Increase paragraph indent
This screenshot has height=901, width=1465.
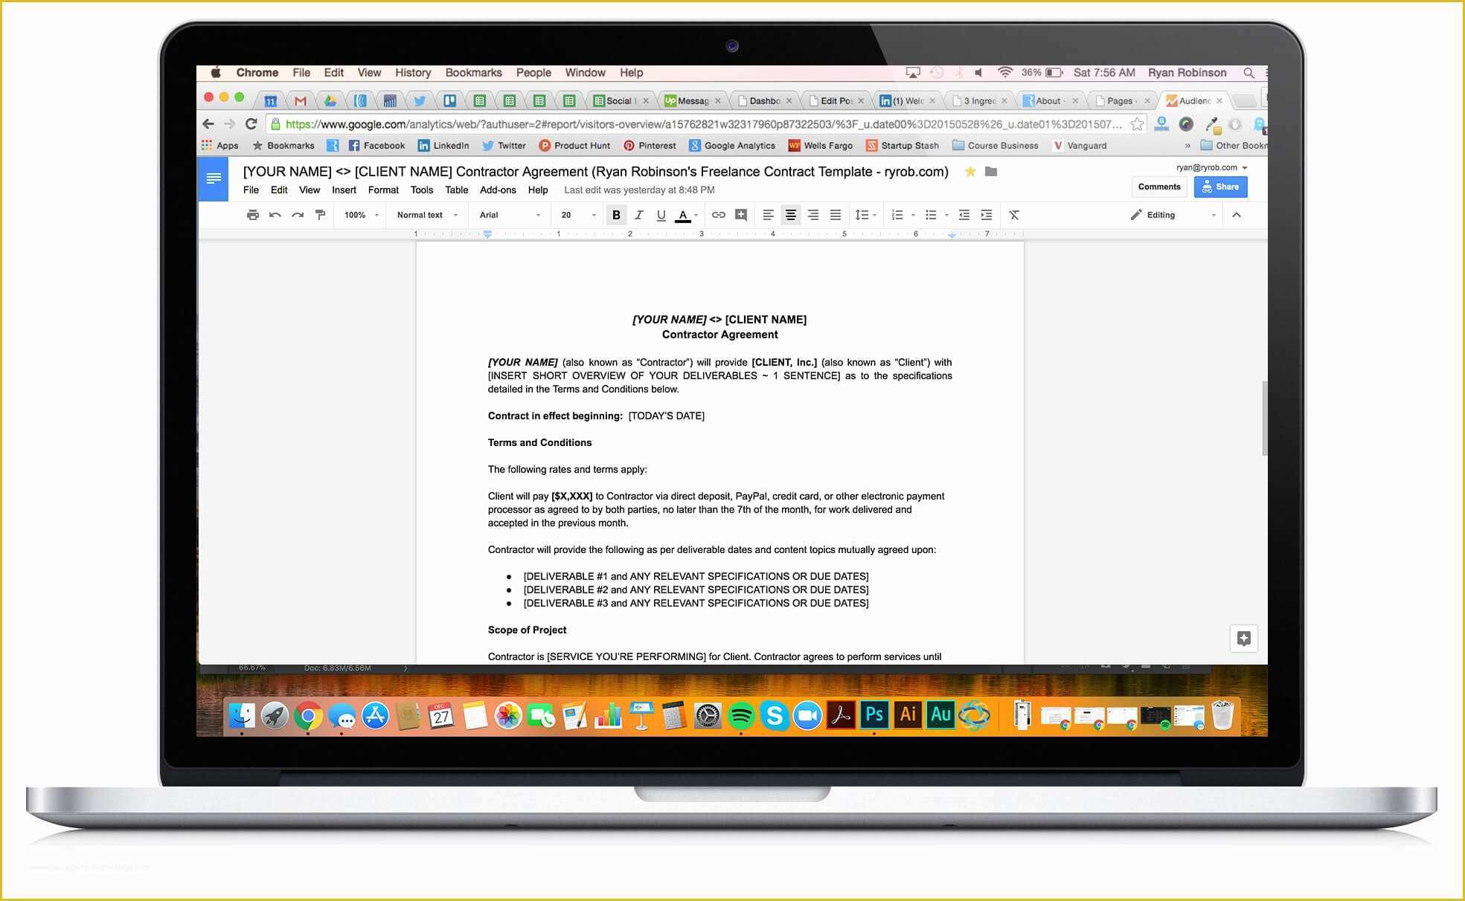(987, 215)
